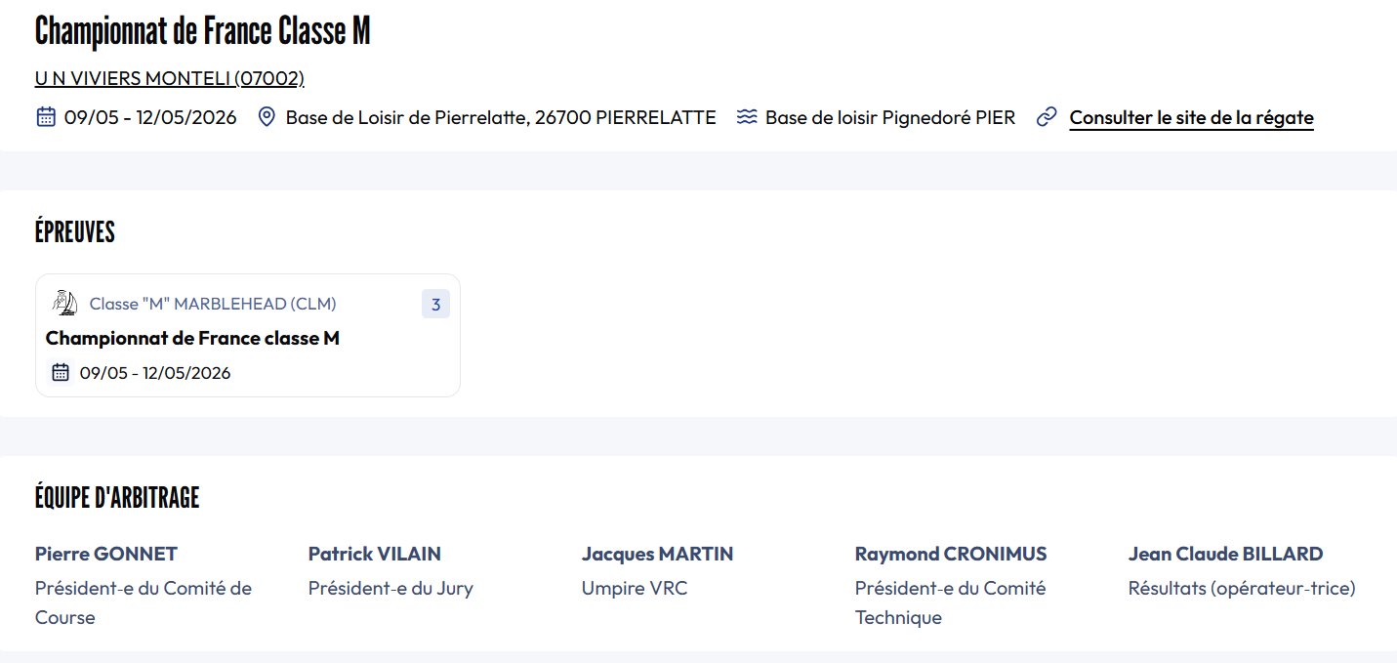Click the Base de Loisir de Pierrelatte address

(x=501, y=117)
